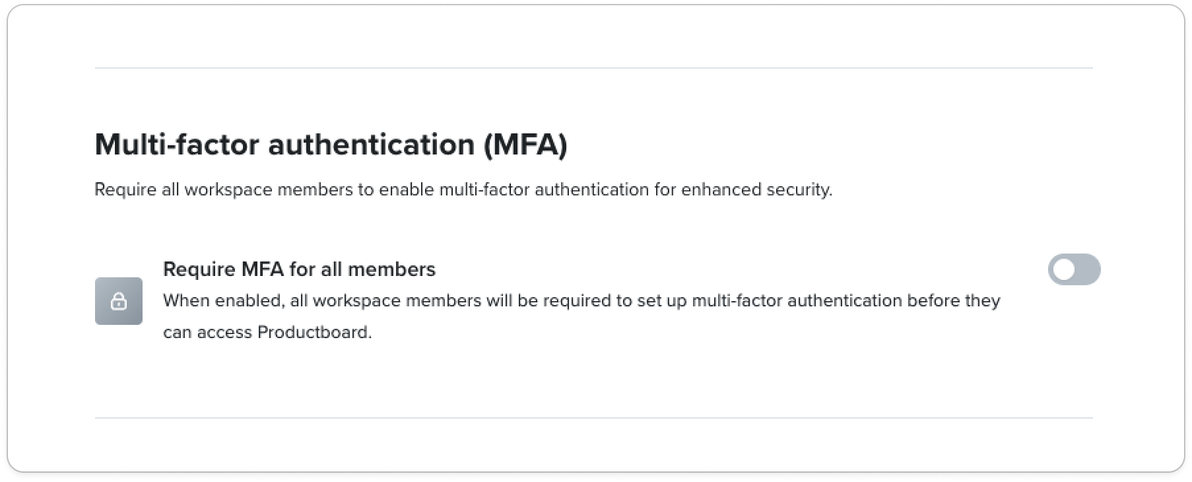Click the lock symbol beside the description
The height and width of the screenshot is (482, 1192).
point(119,302)
